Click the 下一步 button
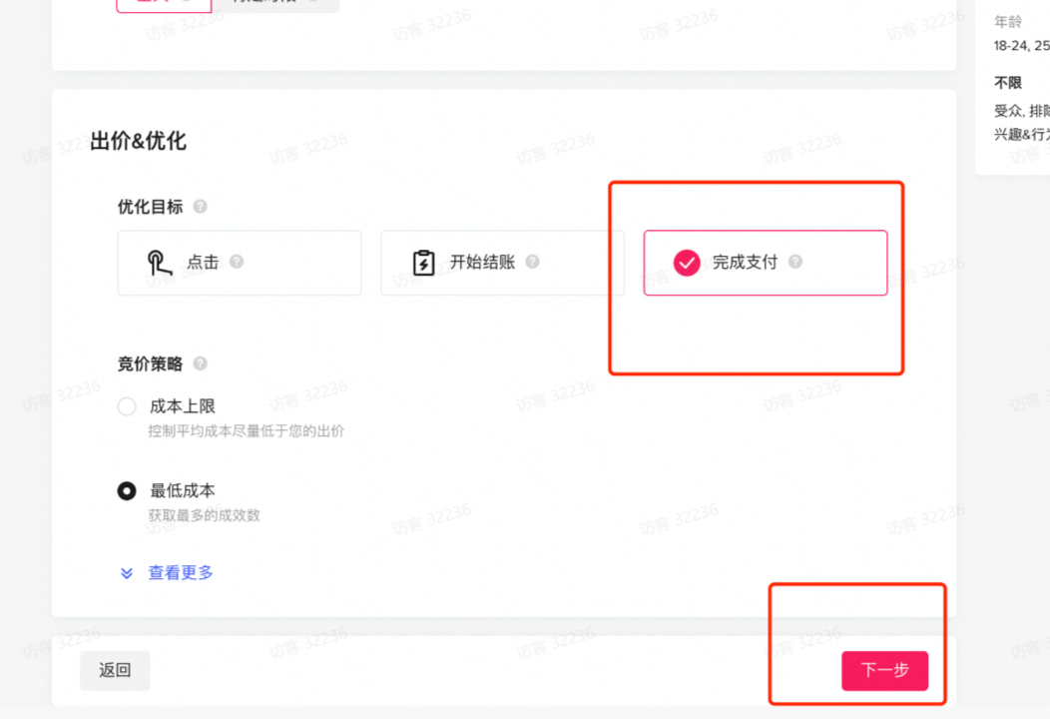1050x719 pixels. 884,671
